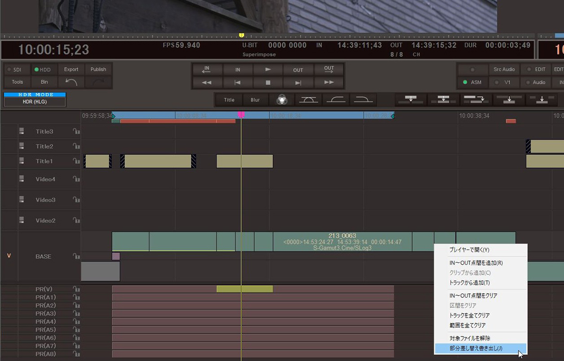Click the fast-forward double-arrow button
564x361 pixels.
click(329, 82)
